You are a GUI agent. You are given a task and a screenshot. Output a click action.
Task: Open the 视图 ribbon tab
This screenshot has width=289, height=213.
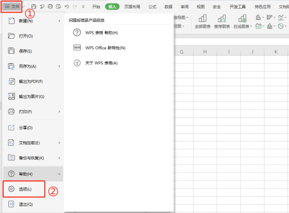200,7
